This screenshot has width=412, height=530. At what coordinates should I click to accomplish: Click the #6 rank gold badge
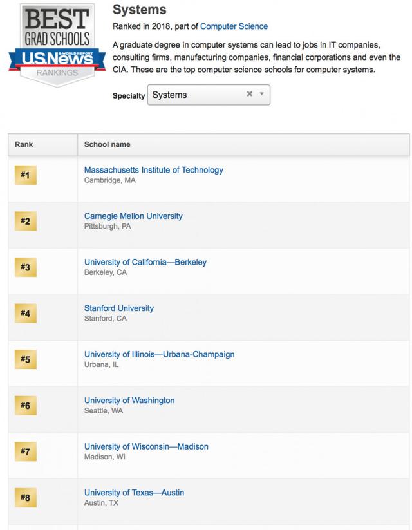tap(26, 405)
